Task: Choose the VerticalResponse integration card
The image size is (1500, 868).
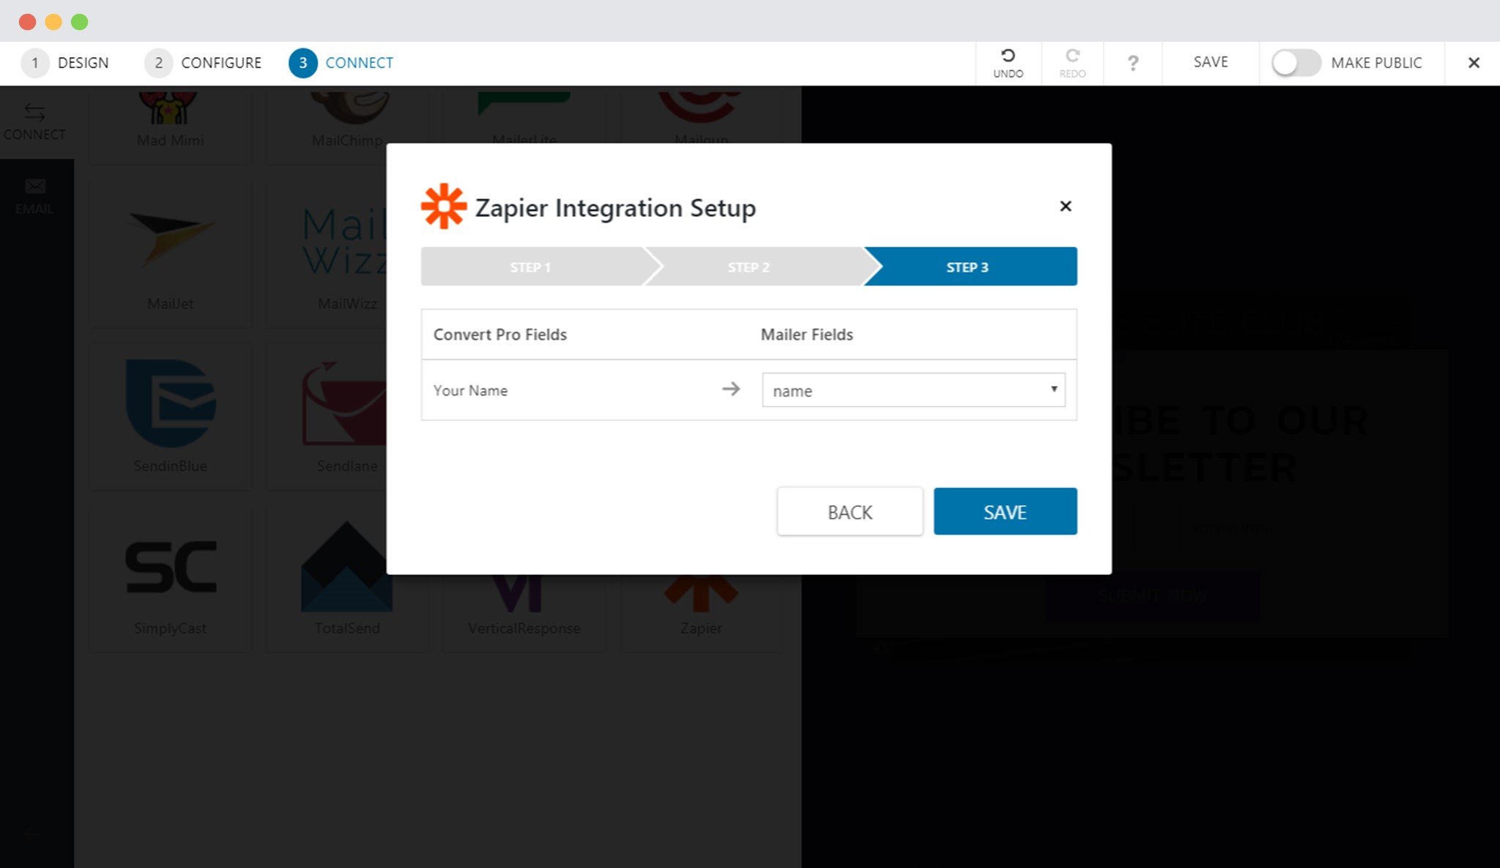Action: pos(524,614)
